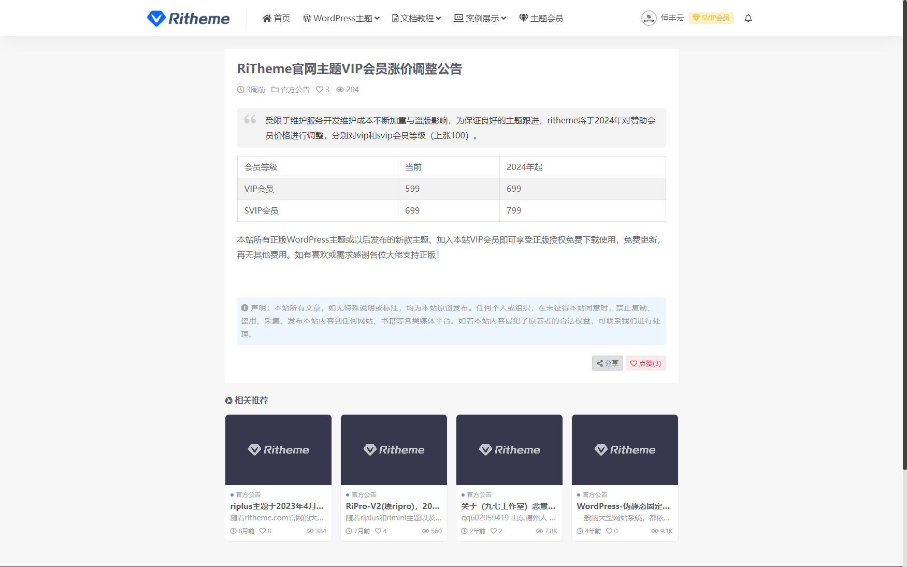Screen dimensions: 907x567
Task: Open riplus主题于2023年4月 article title link
Action: [x=277, y=506]
